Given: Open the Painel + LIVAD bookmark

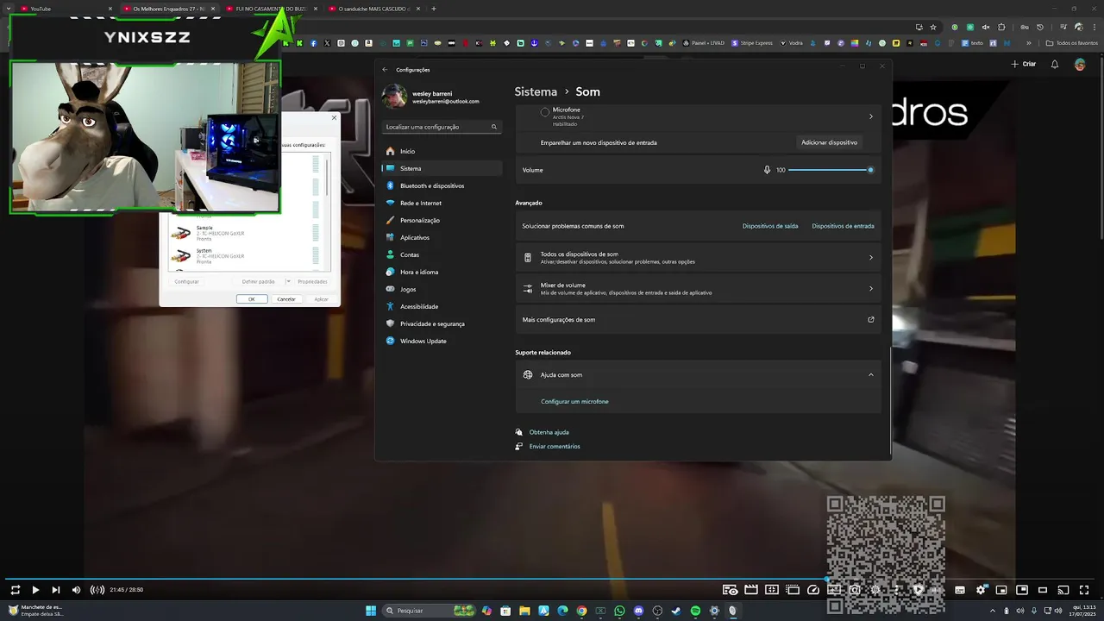Looking at the screenshot, I should click(x=703, y=43).
